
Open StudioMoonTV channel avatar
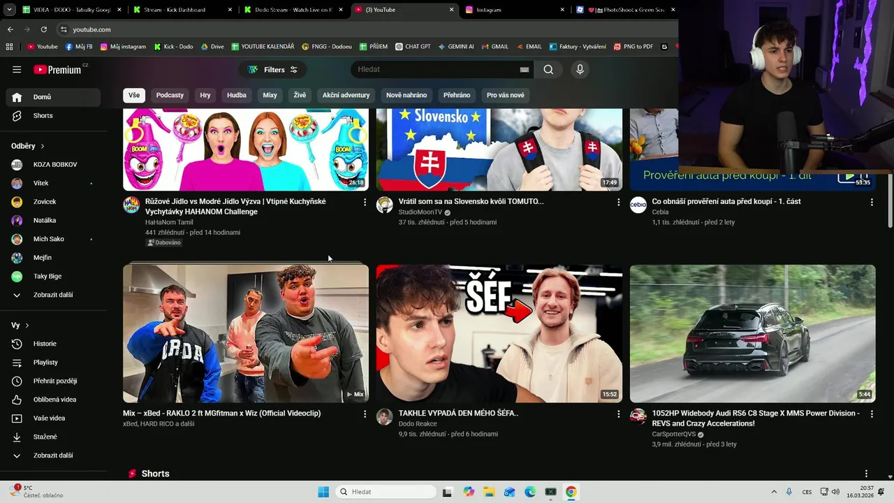[x=385, y=205]
